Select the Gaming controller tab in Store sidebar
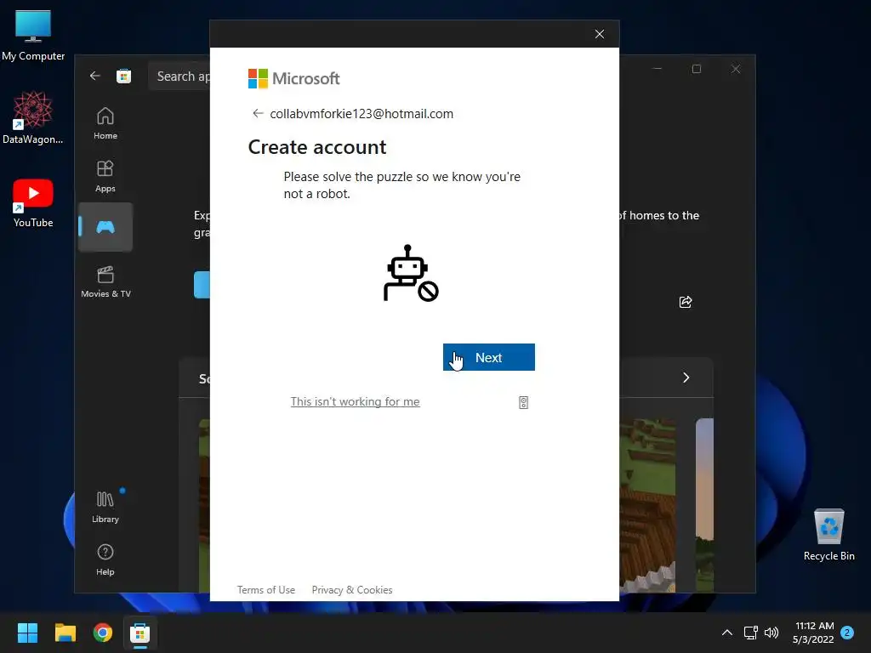Viewport: 871px width, 653px height. [105, 227]
